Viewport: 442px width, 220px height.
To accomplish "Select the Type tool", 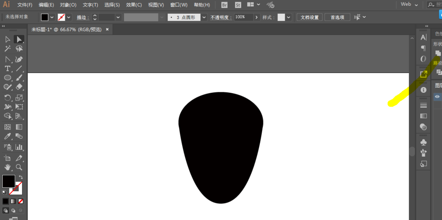I will point(8,69).
